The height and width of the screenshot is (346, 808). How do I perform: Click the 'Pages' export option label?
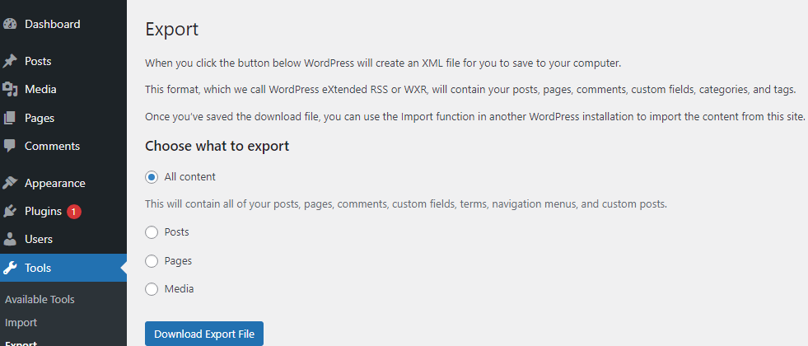coord(178,261)
